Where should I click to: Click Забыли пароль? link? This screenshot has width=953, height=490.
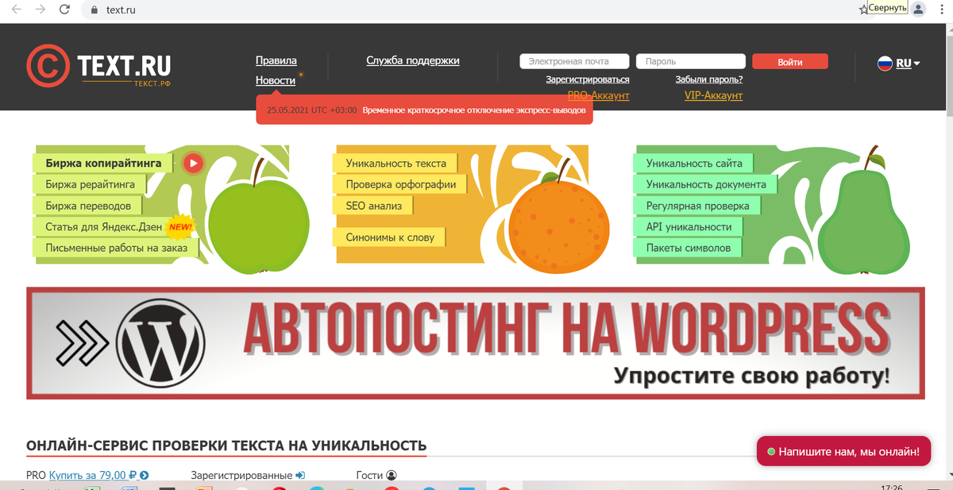(x=709, y=79)
